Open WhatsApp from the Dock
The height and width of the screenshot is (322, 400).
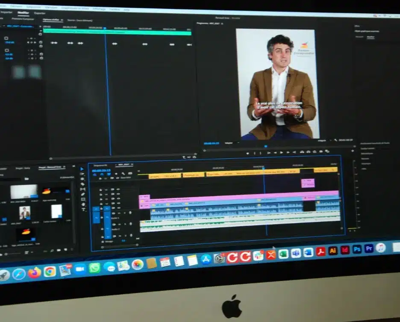[x=94, y=268]
